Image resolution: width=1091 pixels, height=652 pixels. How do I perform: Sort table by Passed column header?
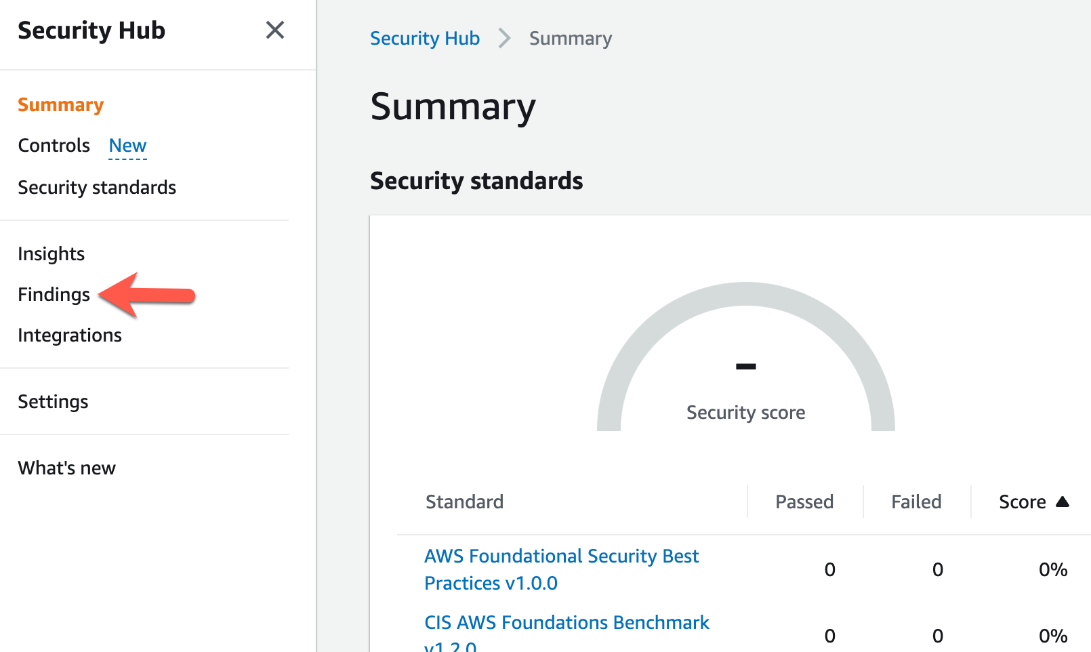pos(804,502)
